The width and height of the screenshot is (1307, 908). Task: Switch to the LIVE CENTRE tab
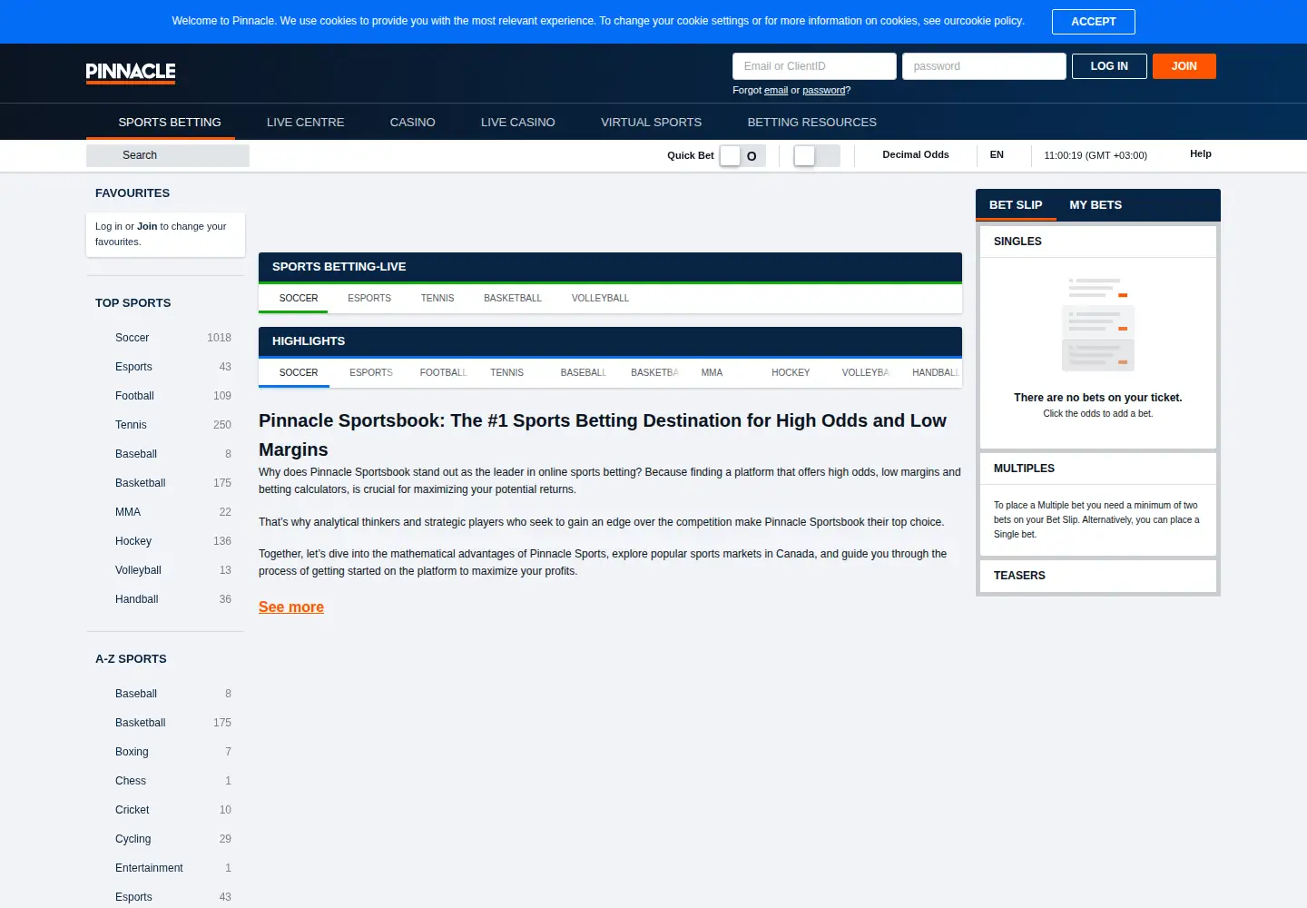(x=306, y=123)
